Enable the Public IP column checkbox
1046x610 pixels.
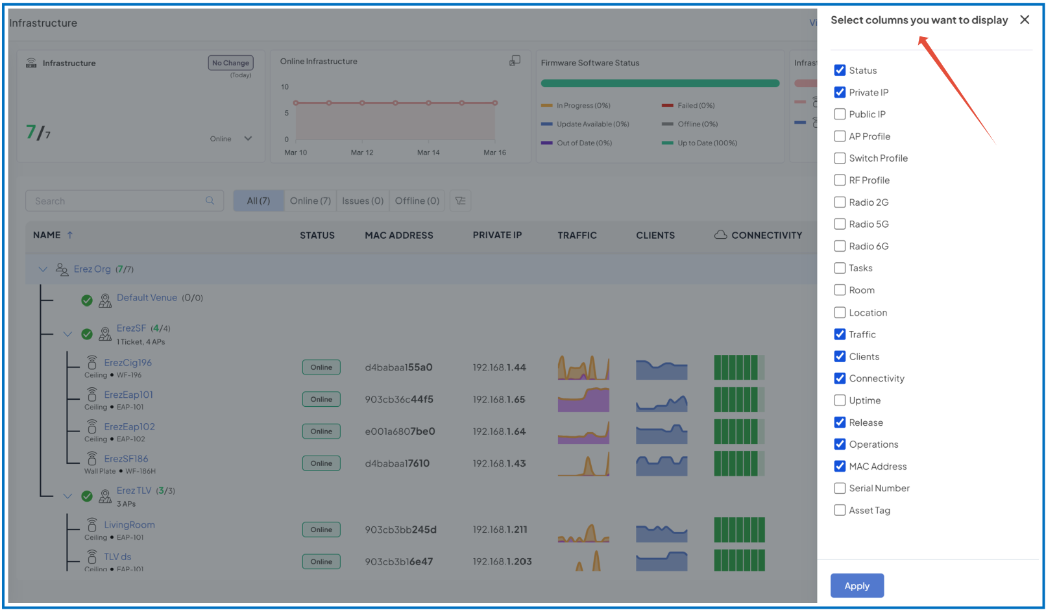[840, 114]
